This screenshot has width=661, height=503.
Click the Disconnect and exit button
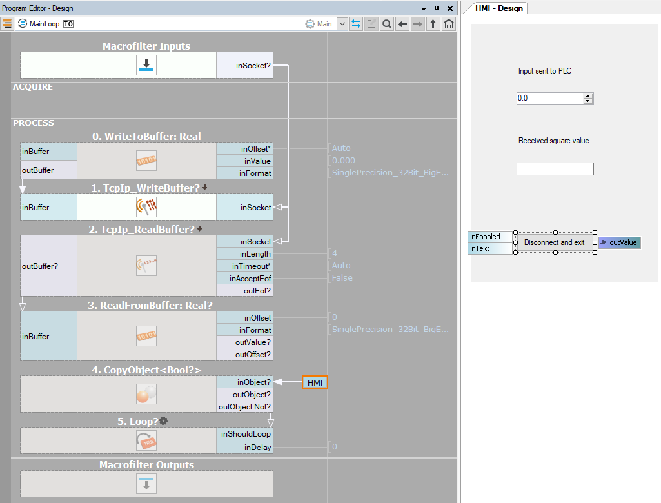point(554,242)
